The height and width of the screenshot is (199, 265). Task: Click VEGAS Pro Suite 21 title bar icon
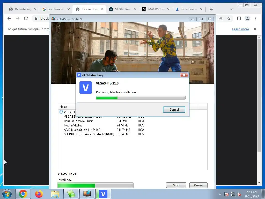click(54, 19)
